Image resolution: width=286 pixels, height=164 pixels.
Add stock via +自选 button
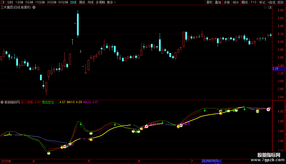click(271, 2)
